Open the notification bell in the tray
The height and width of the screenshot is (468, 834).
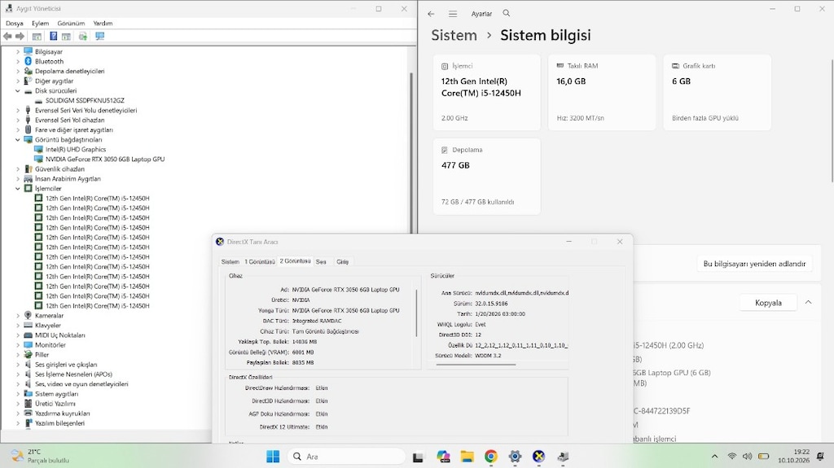[x=821, y=457]
